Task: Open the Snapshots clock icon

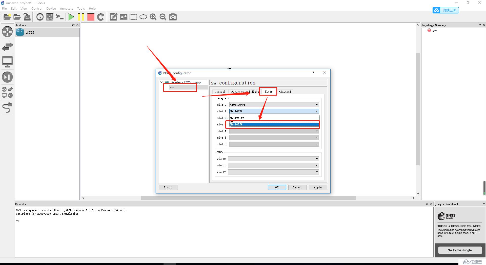Action: [40, 17]
